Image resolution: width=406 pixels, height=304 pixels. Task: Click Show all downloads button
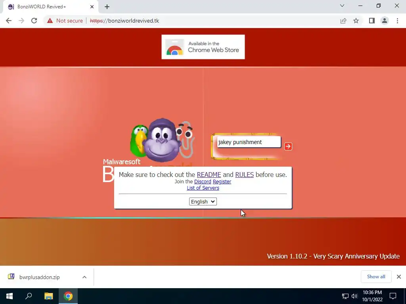[x=376, y=277]
